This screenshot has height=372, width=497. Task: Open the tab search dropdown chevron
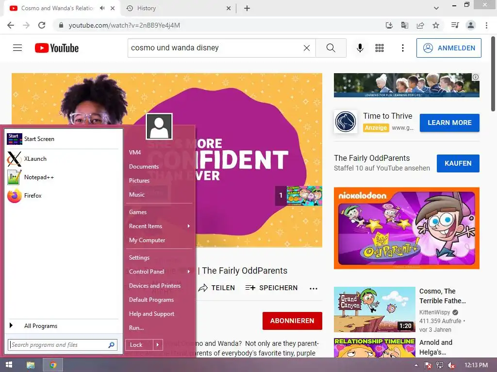click(436, 8)
